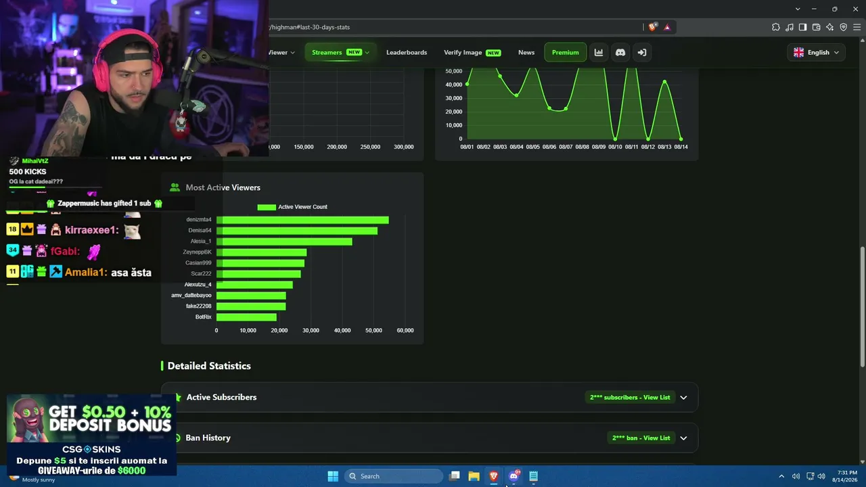
Task: Show hidden system tray icons
Action: (781, 476)
